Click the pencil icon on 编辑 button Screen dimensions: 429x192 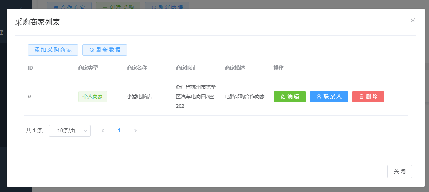point(283,97)
